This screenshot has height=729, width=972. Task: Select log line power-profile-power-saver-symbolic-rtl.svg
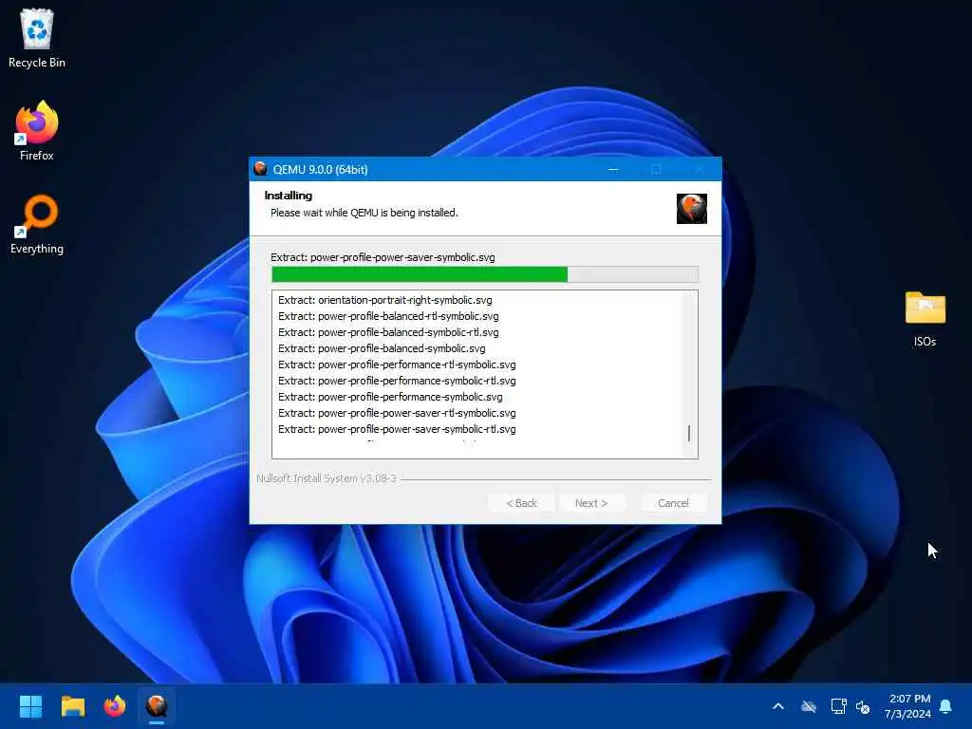point(397,429)
